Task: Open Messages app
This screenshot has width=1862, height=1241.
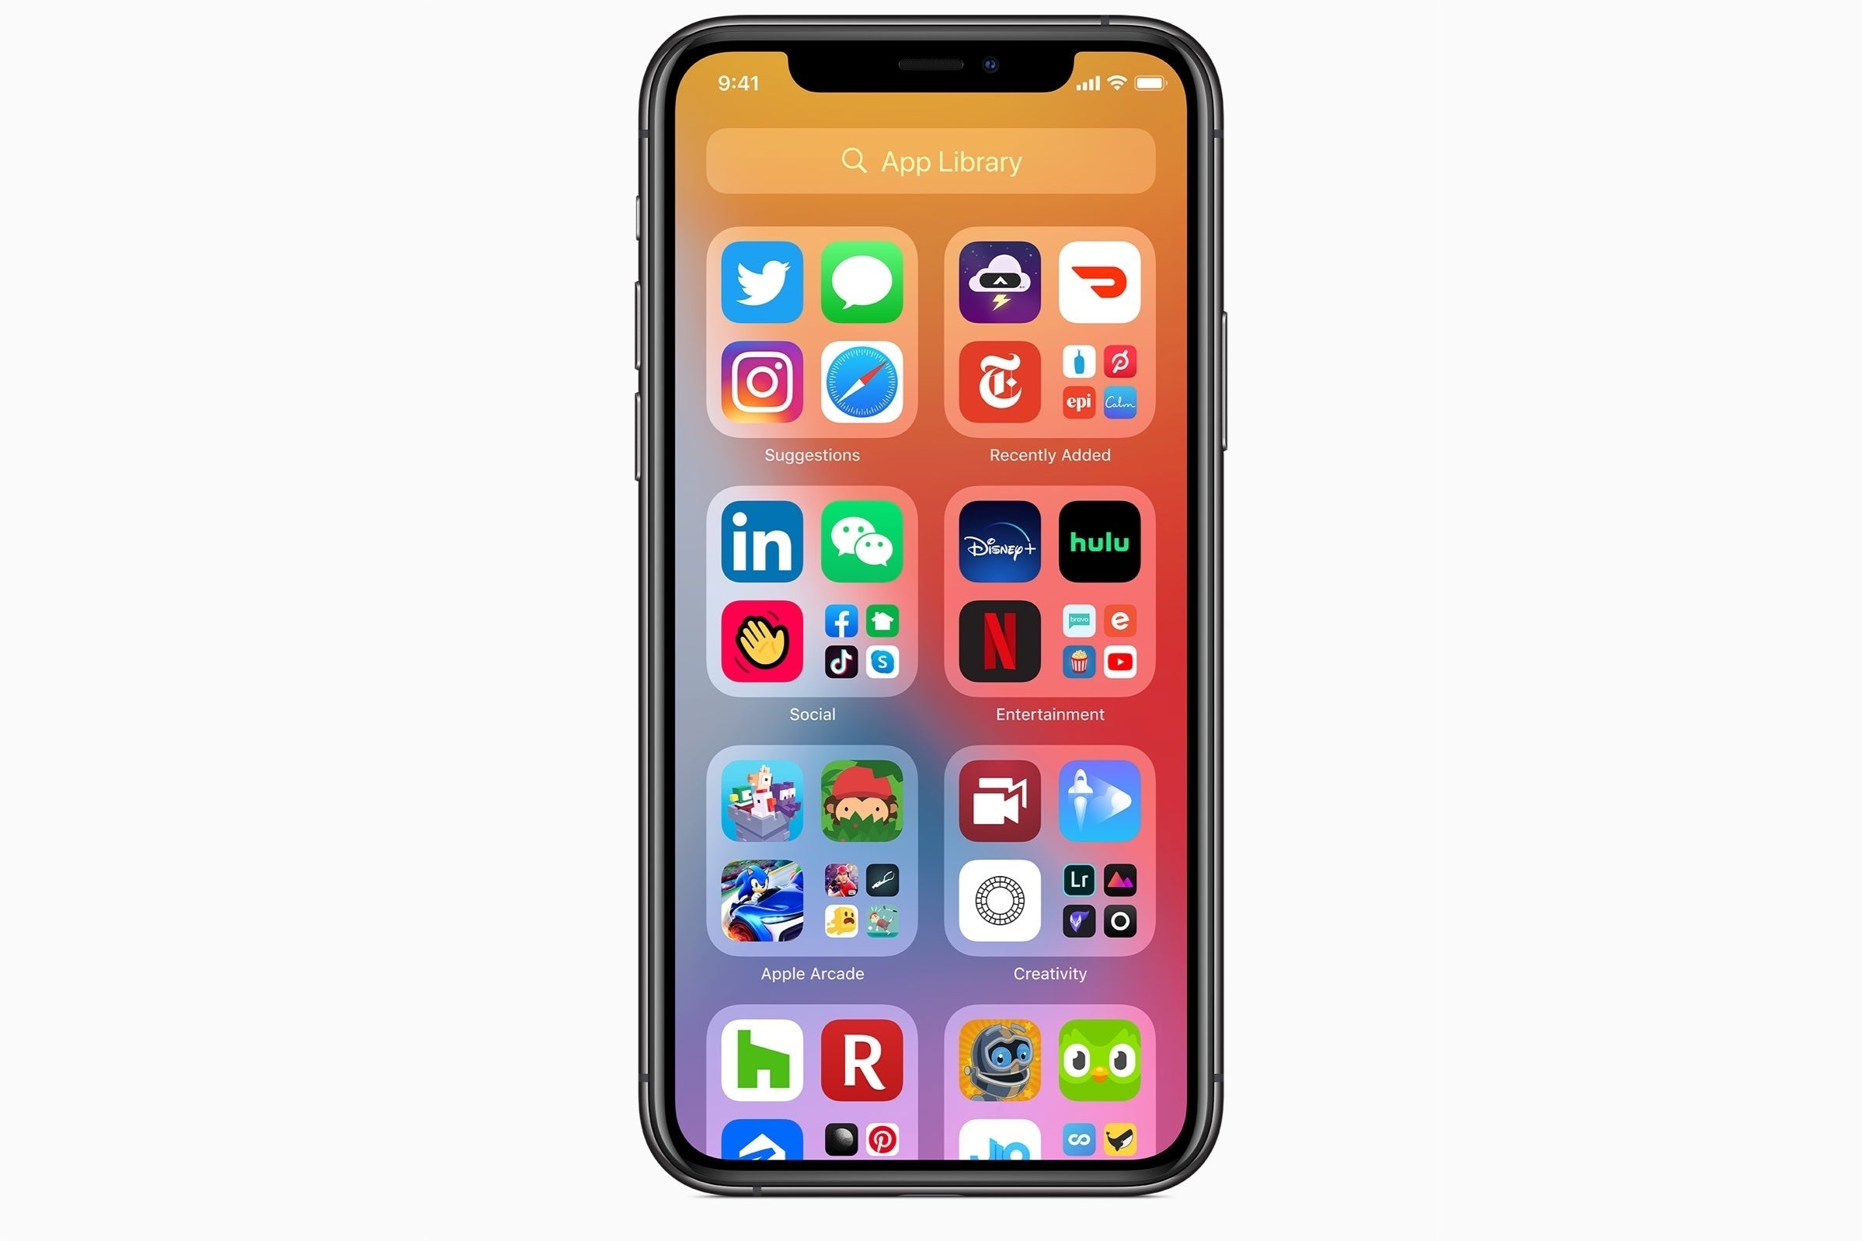Action: [x=861, y=283]
